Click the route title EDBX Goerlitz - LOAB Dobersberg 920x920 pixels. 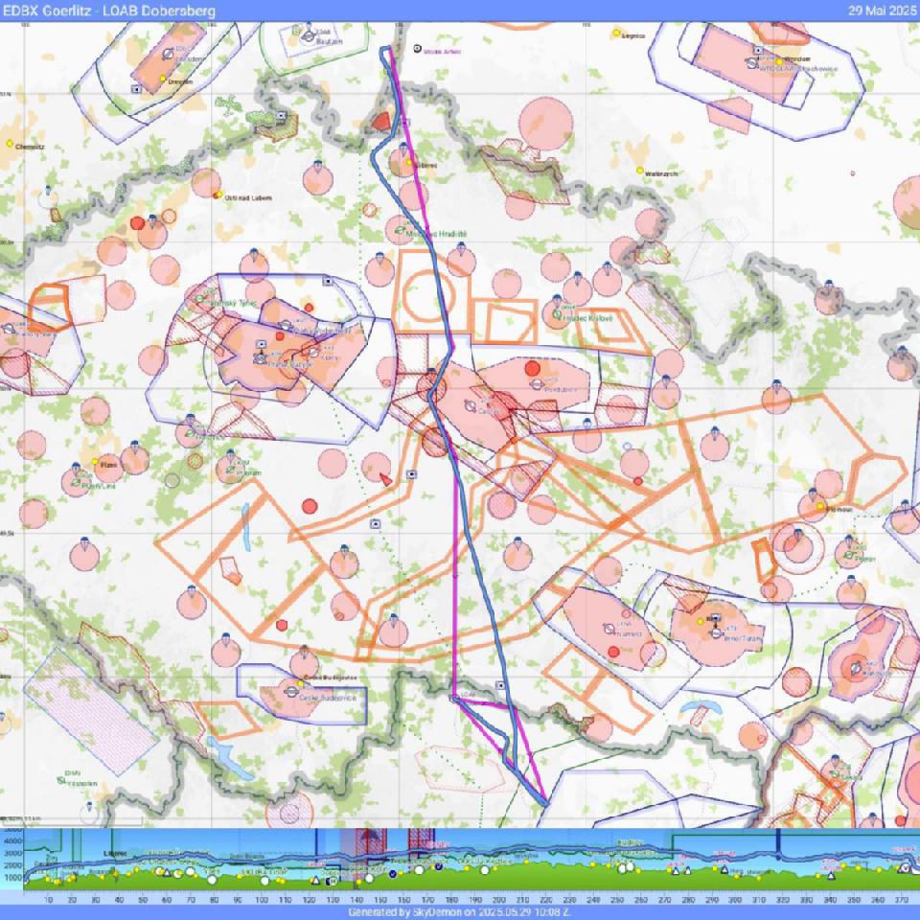click(x=109, y=11)
